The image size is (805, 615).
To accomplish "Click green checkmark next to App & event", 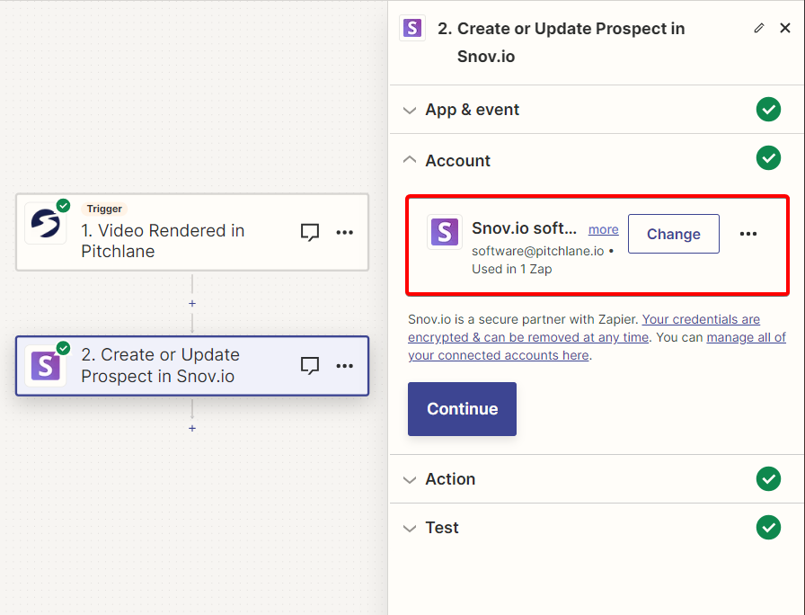I will tap(768, 110).
